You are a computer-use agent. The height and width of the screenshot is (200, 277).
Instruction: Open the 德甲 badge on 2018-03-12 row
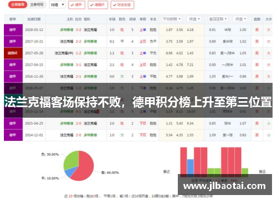point(13,30)
